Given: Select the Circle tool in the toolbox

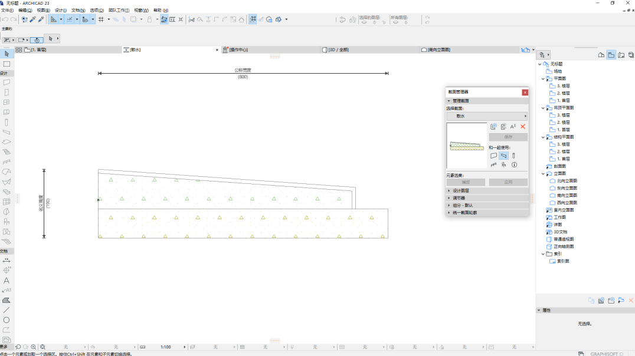Looking at the screenshot, I should coord(6,320).
